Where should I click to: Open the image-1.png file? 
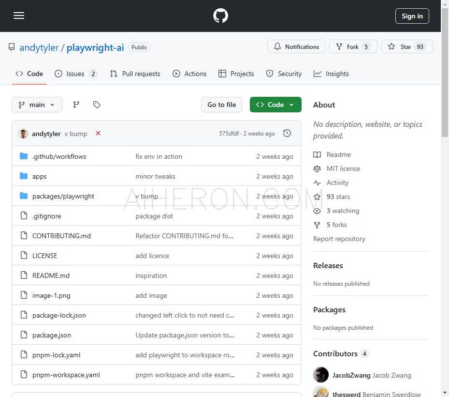pos(51,295)
